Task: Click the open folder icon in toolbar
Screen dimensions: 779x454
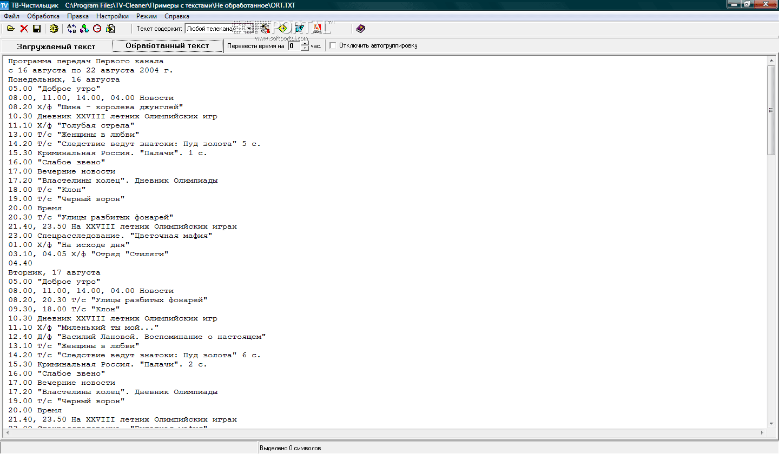Action: pyautogui.click(x=11, y=29)
